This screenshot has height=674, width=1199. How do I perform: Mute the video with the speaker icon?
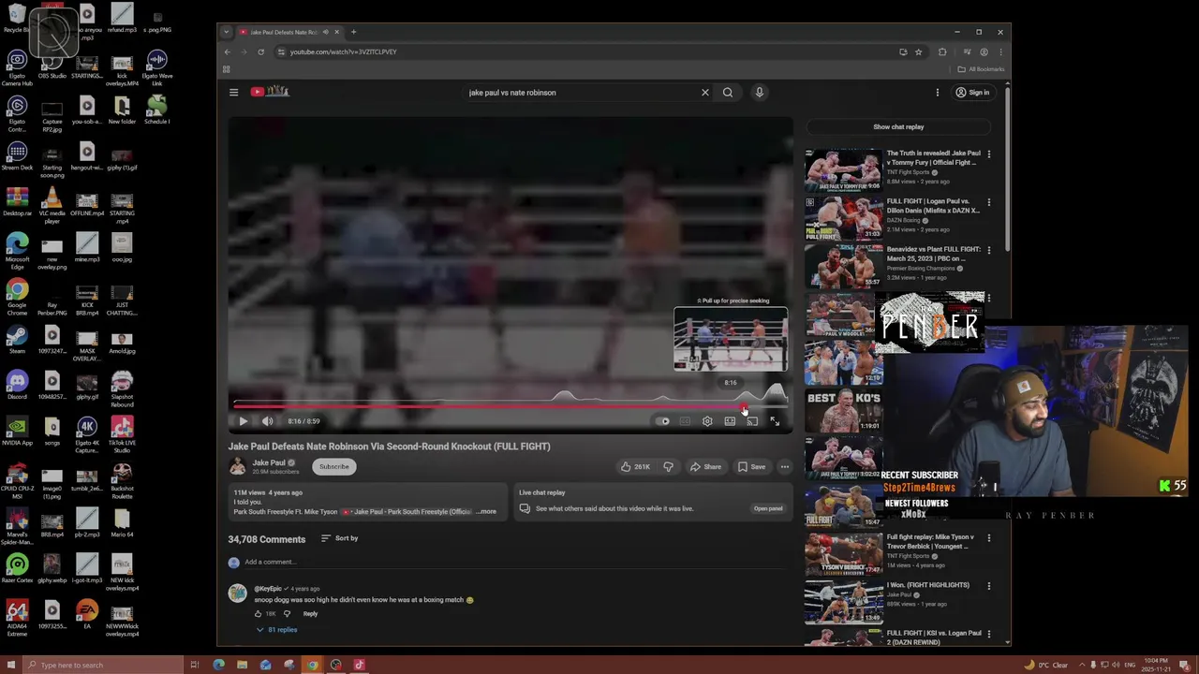coord(268,421)
